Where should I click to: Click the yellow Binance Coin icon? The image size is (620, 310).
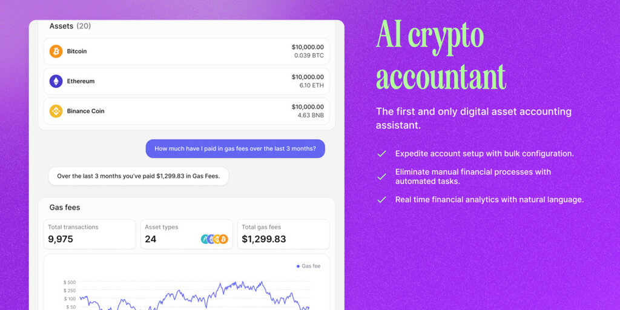pos(56,111)
